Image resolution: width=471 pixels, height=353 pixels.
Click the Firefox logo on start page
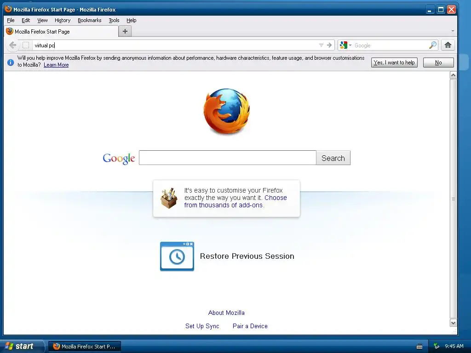tap(227, 111)
